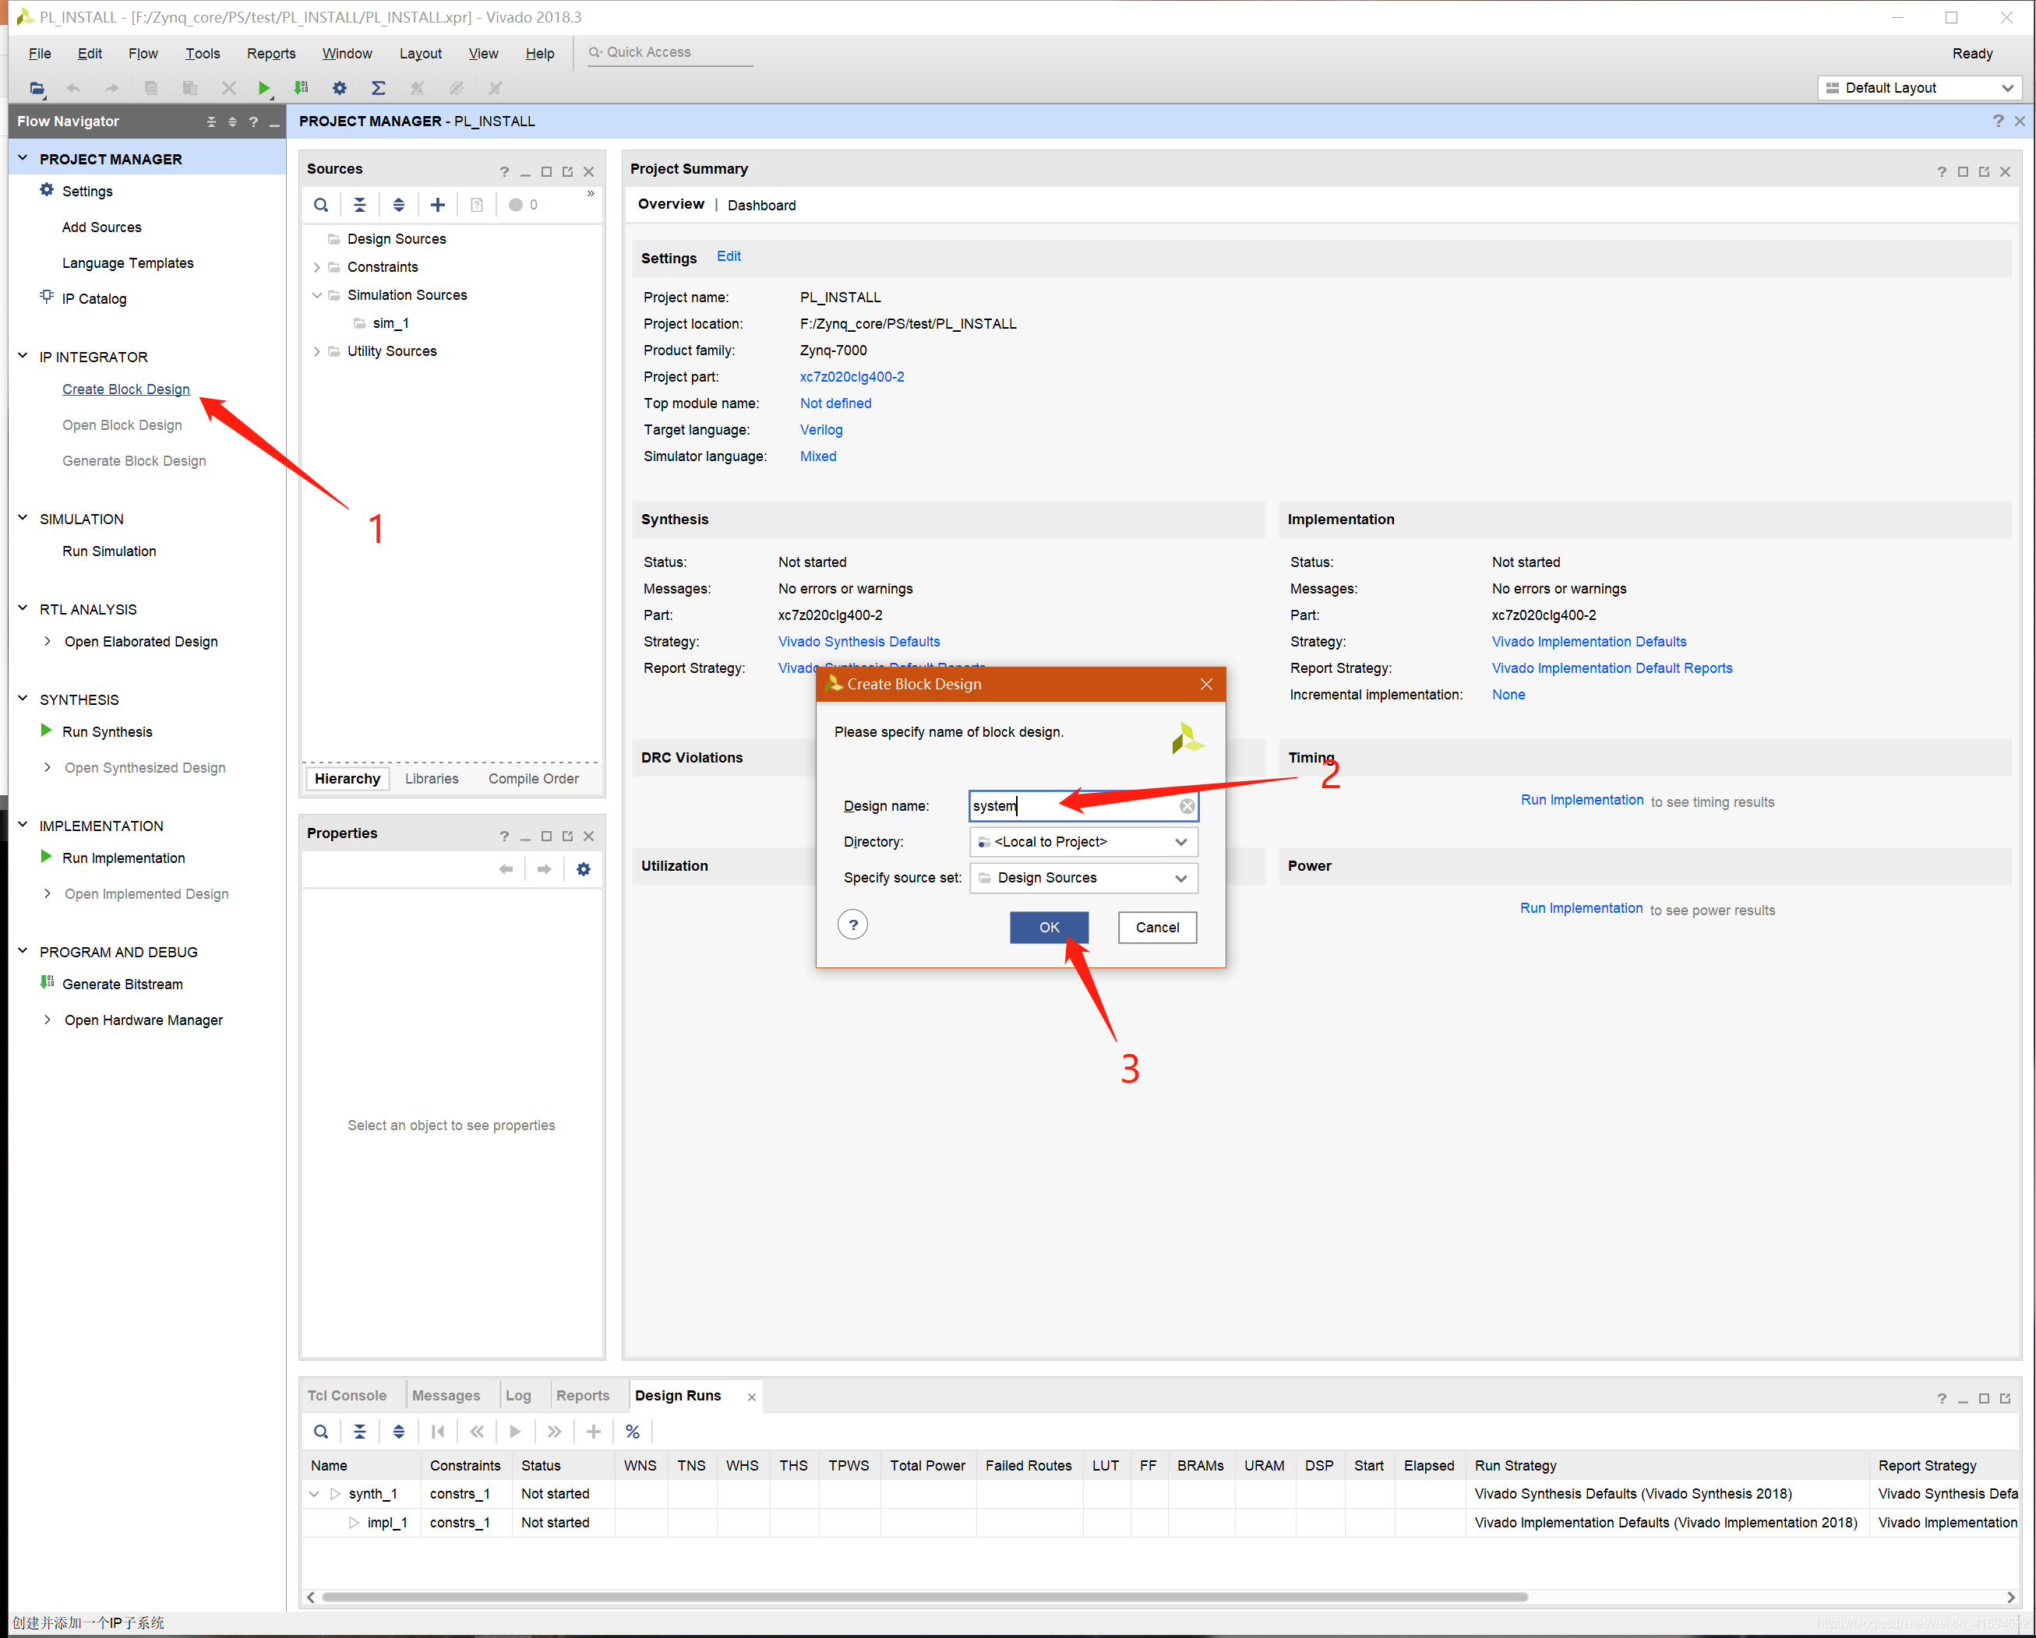Click the xc7z020clg400-2 project part link
The height and width of the screenshot is (1638, 2036).
851,377
